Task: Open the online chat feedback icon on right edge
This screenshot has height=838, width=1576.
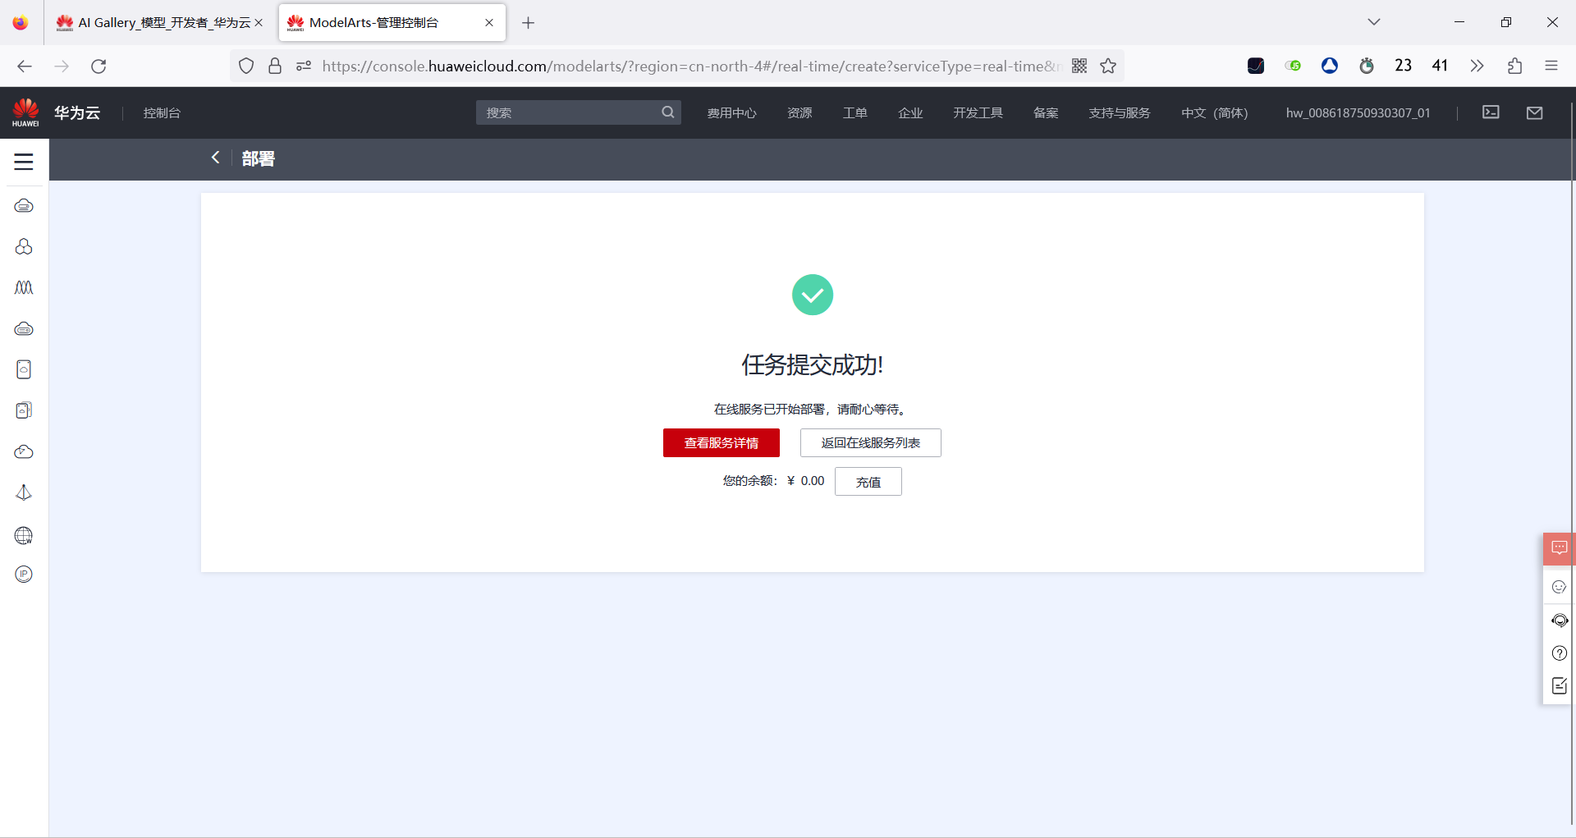Action: (x=1559, y=548)
